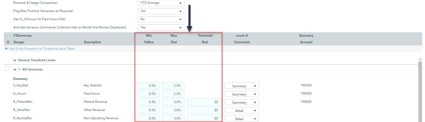425x122 pixels.
Task: Open the Revenue & Usage Comparison dropdown
Action: pyautogui.click(x=161, y=3)
